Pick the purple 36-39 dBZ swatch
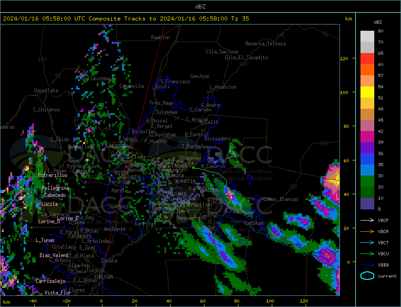Image resolution: width=401 pixels, height=307 pixels. 367,148
